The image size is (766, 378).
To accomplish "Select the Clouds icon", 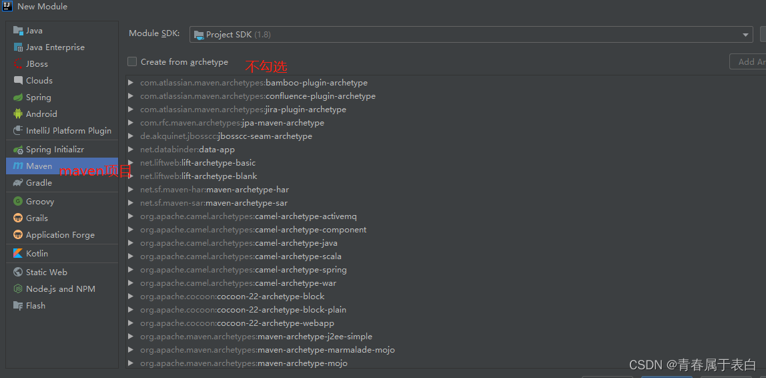I will 18,81.
